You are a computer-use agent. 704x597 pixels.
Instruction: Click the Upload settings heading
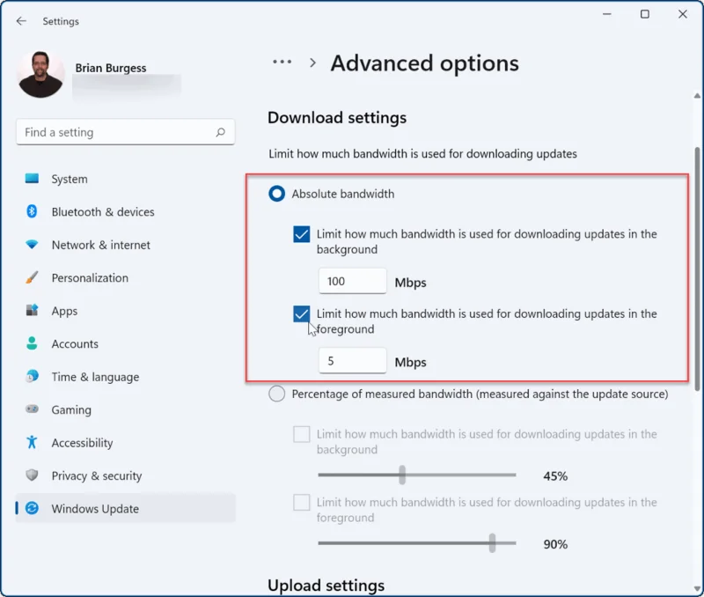click(326, 586)
